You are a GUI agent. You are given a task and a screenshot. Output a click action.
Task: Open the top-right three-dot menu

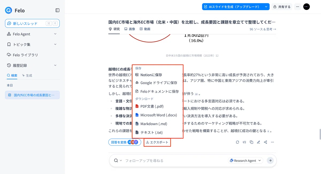point(297,7)
